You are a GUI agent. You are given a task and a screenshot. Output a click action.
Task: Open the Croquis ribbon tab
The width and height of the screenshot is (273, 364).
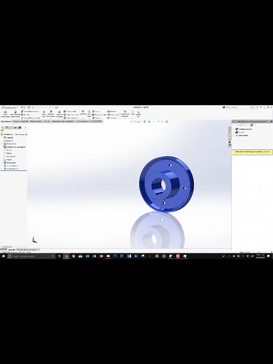[x=15, y=121]
